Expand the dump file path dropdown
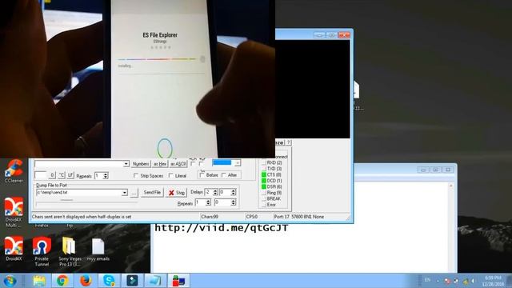The image size is (512, 288). (x=125, y=193)
